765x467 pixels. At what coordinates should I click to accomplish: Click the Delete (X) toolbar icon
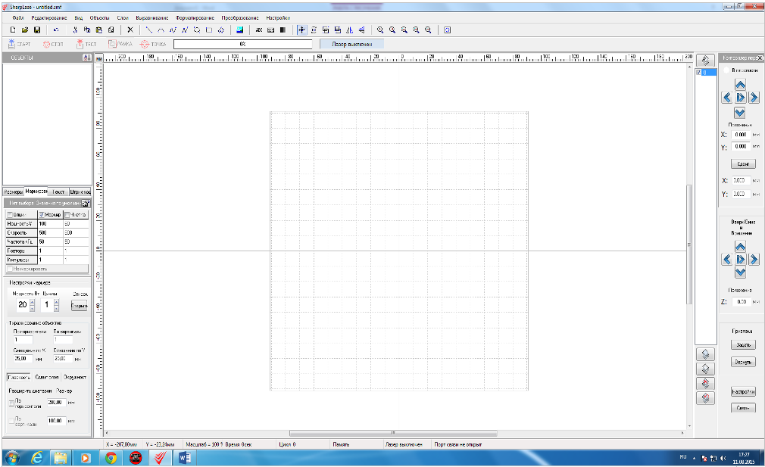130,30
